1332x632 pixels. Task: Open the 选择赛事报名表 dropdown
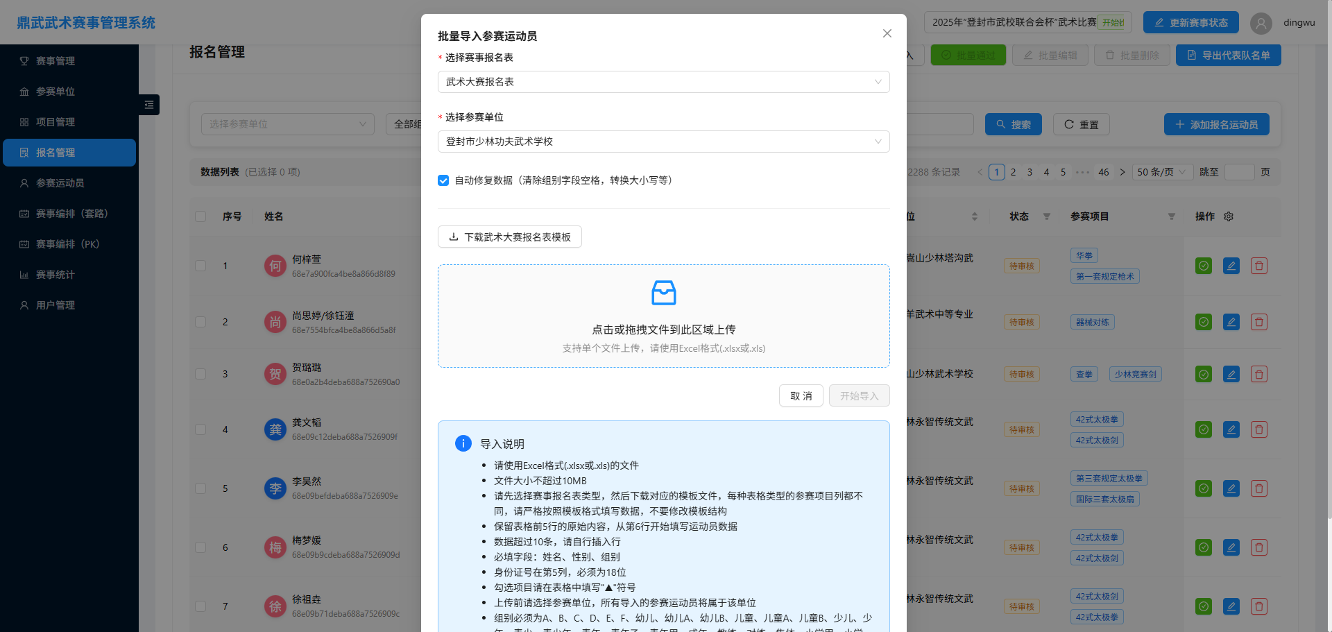663,82
